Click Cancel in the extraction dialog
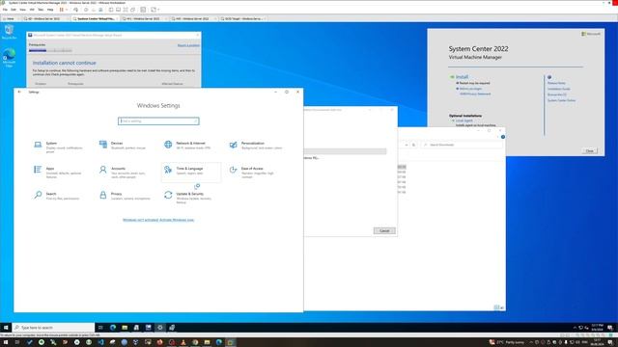The height and width of the screenshot is (347, 618). (384, 231)
